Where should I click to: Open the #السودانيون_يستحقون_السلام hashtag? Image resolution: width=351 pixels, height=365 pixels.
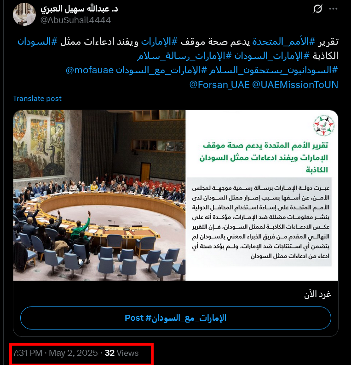point(273,70)
